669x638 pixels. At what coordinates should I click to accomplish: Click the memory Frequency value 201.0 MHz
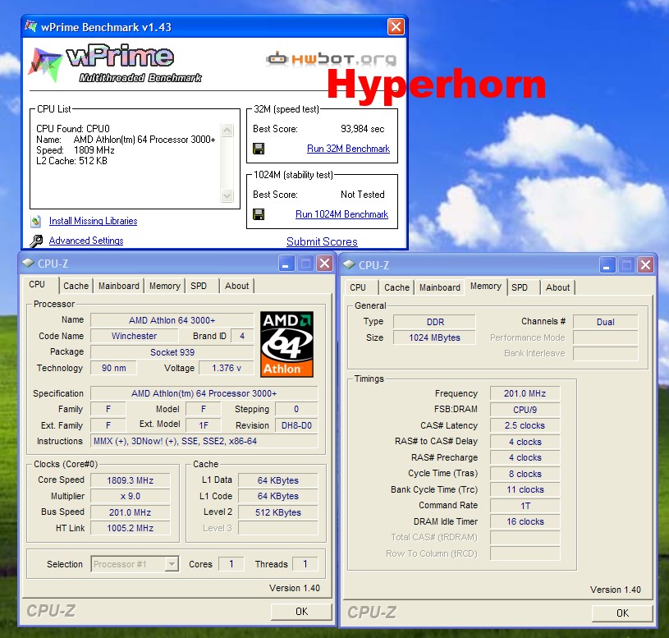tap(525, 394)
